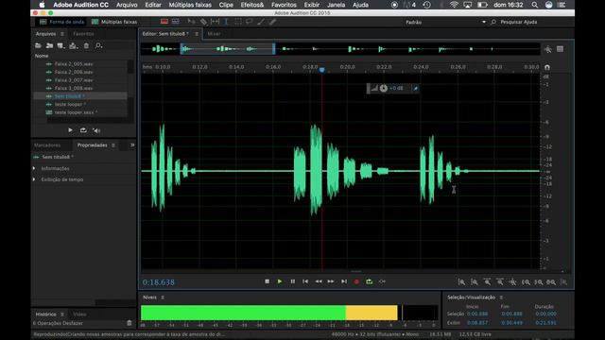
Task: Select the Razor tool in toolbar
Action: 203,22
